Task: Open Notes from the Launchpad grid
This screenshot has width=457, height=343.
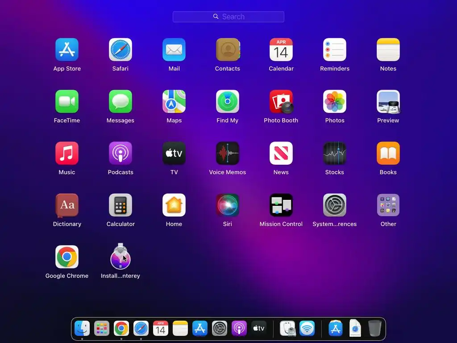Action: tap(388, 50)
